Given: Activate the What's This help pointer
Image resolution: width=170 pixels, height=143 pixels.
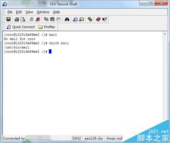Looking at the screenshot, I should 104,19.
